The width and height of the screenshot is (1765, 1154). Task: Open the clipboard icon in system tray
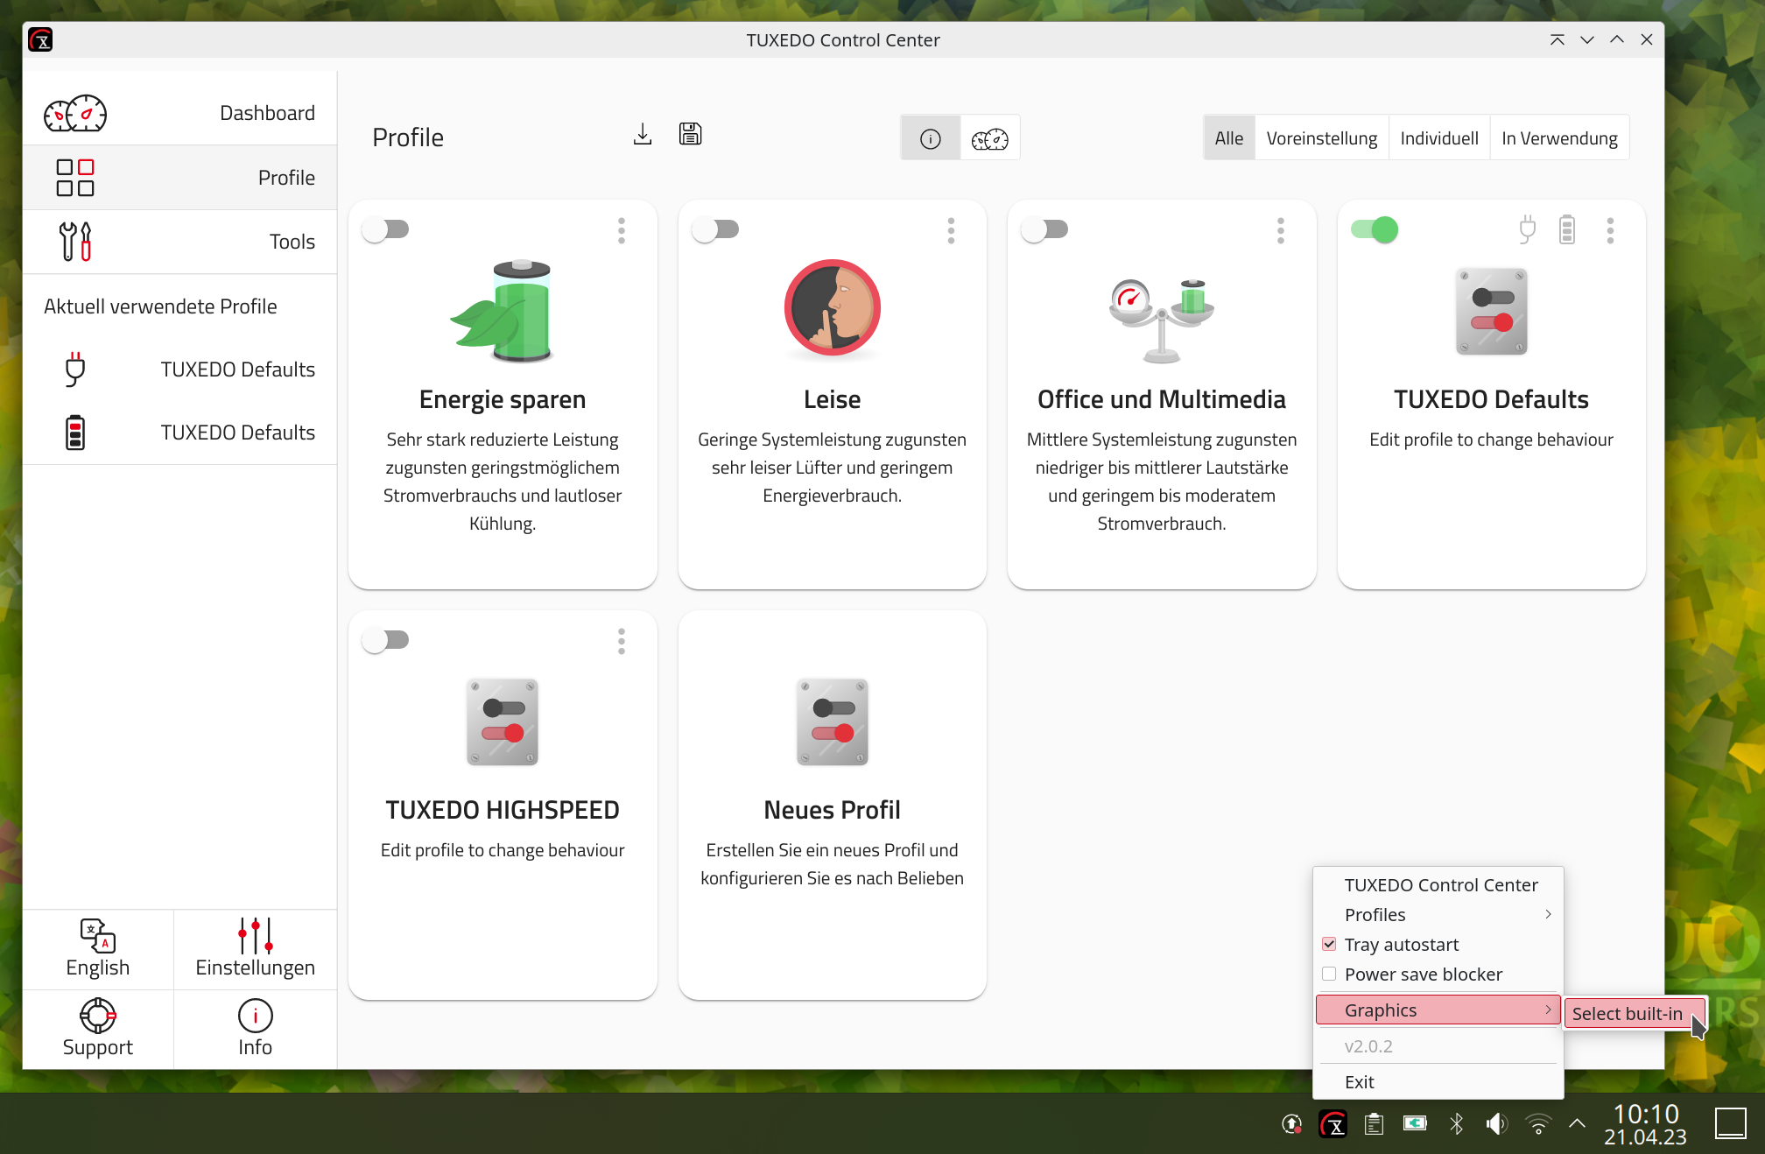pyautogui.click(x=1375, y=1124)
